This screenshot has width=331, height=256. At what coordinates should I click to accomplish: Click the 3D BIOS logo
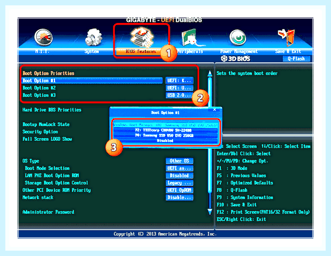(235, 59)
